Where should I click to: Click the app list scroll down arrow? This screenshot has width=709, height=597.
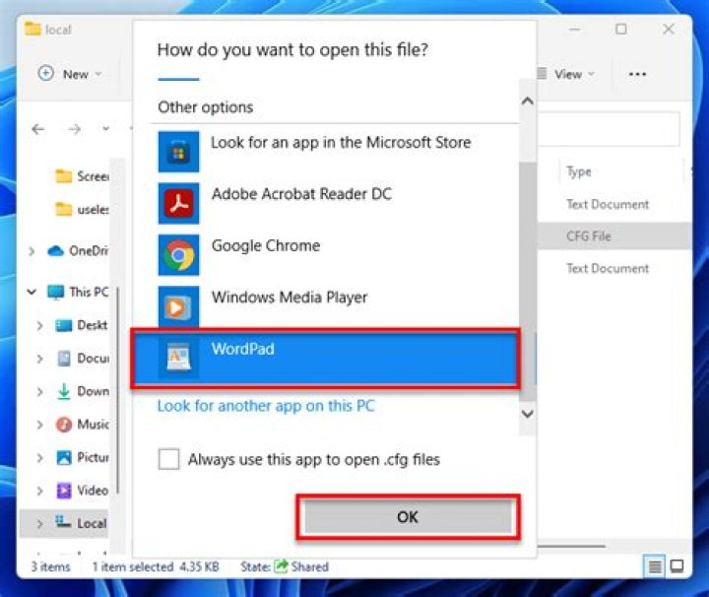(x=527, y=414)
